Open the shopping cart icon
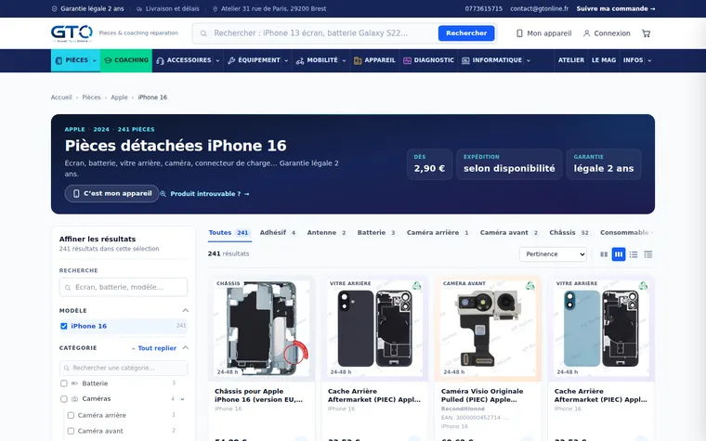Screen dimensions: 706x441 point(647,33)
